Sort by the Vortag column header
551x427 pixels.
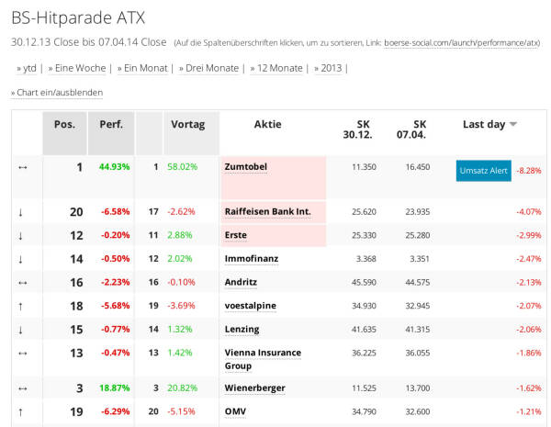point(188,125)
